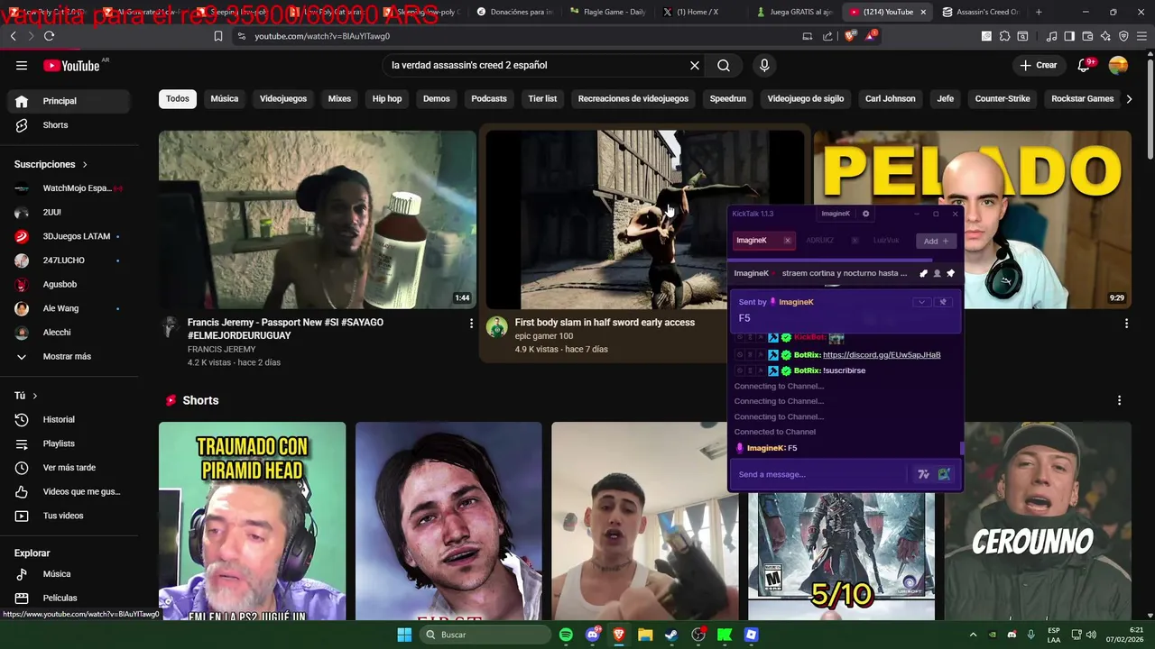Screen dimensions: 1155x649
Task: Reload the page in Brave
Action: coord(49,36)
